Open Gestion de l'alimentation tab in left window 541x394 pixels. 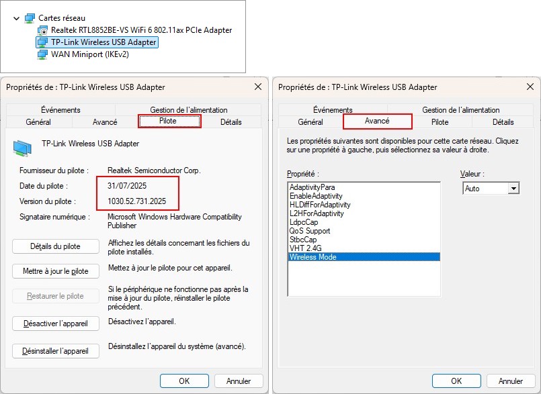click(188, 110)
